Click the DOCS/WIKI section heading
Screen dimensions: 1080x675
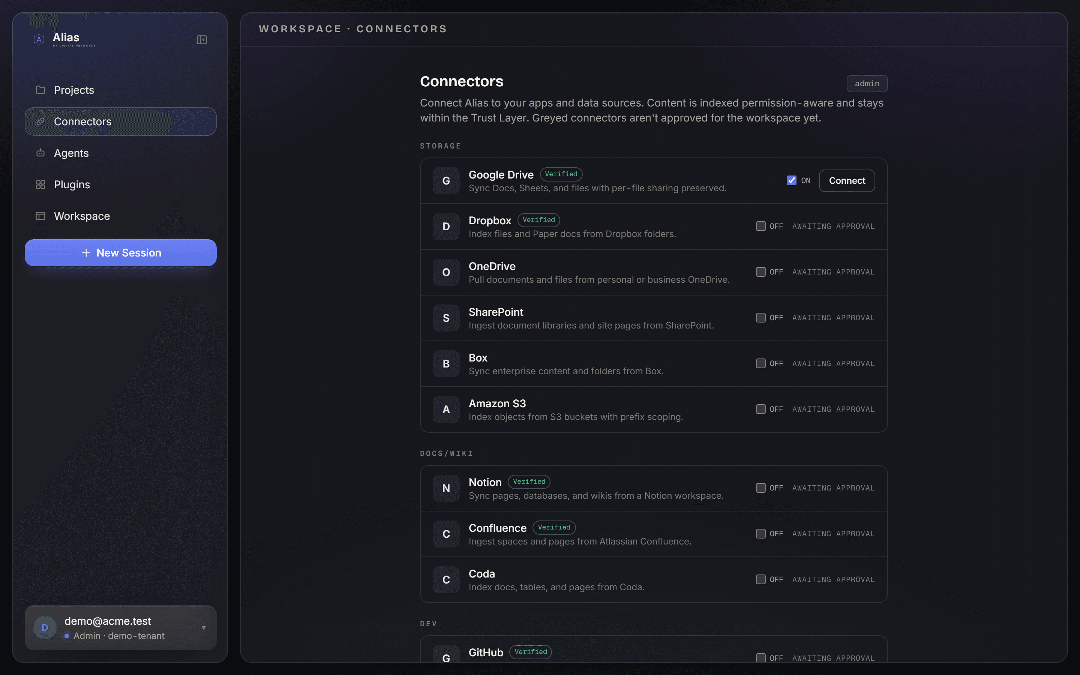click(446, 454)
